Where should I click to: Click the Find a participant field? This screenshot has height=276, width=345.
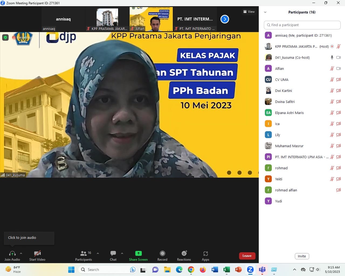[302, 25]
